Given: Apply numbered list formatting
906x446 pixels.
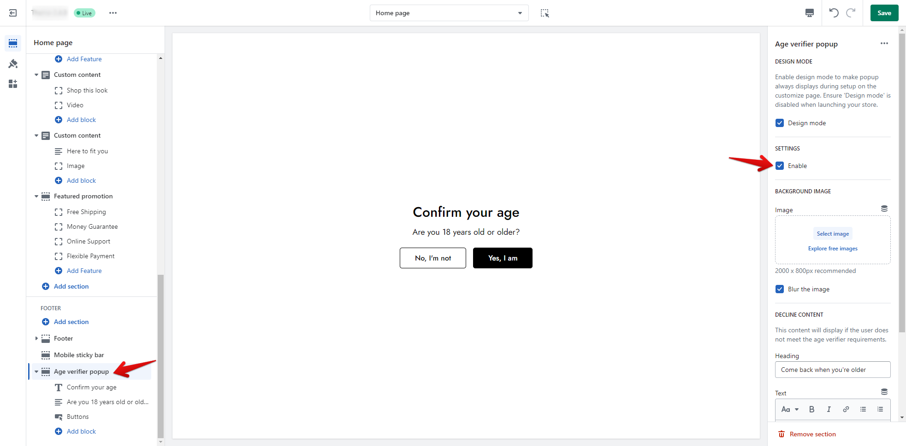Looking at the screenshot, I should coord(880,409).
